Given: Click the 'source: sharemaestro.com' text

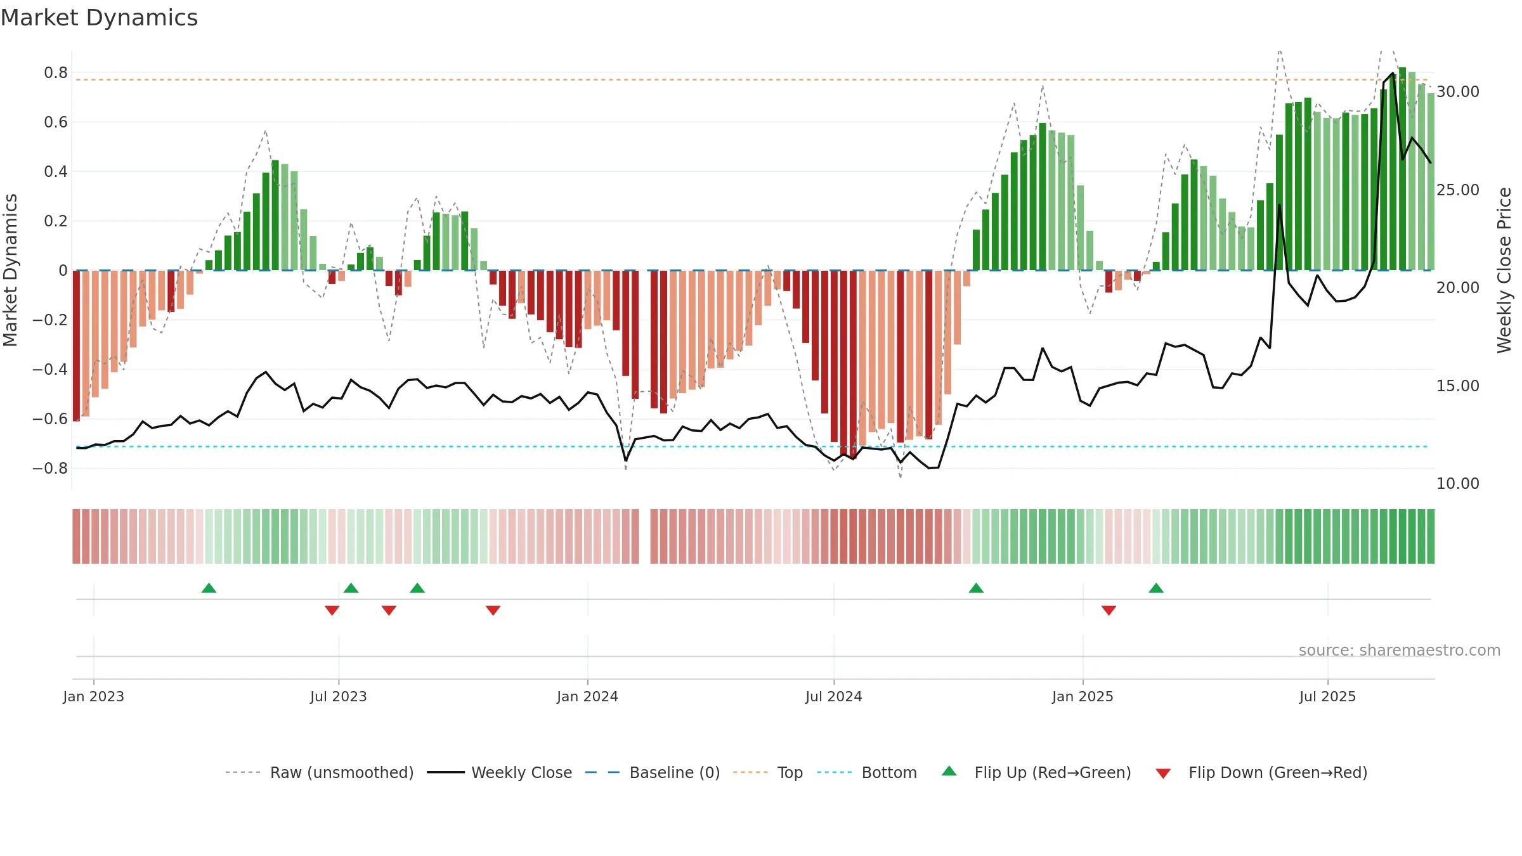Looking at the screenshot, I should [1400, 650].
